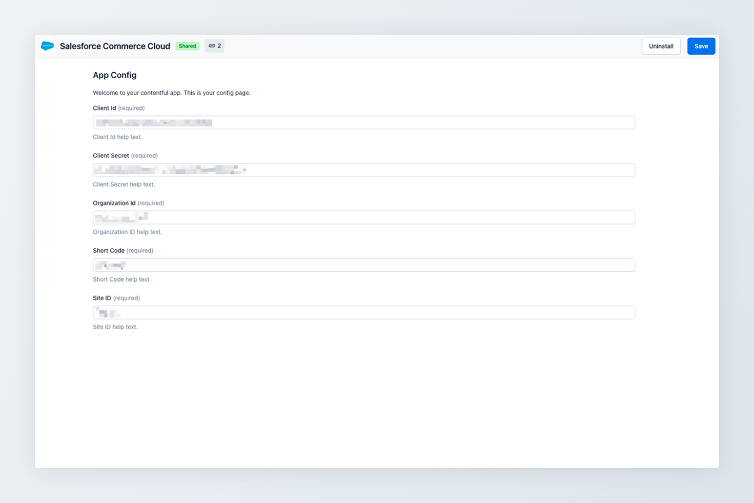754x503 pixels.
Task: Save the app configuration
Action: [701, 46]
